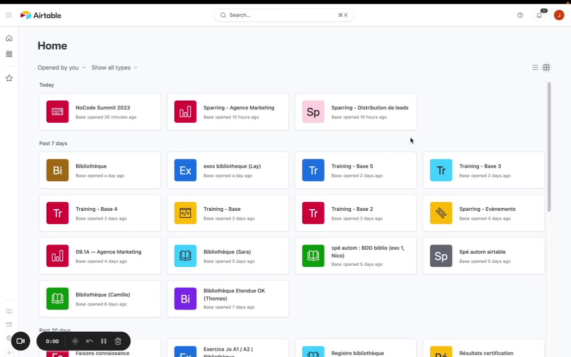This screenshot has height=357, width=571.
Task: Open Training - Base 2 icon
Action: tap(313, 213)
